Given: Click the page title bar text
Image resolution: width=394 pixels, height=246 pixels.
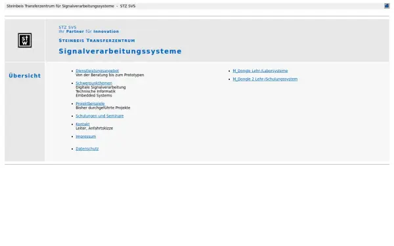Looking at the screenshot, I should (71, 6).
